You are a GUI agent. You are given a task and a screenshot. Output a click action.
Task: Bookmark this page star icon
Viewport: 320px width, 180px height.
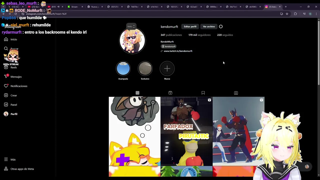click(287, 14)
